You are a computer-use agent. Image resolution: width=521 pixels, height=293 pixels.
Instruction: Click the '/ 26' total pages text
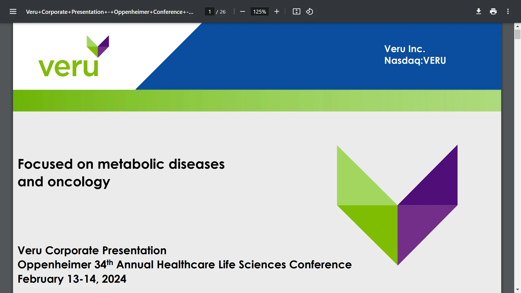pos(221,12)
